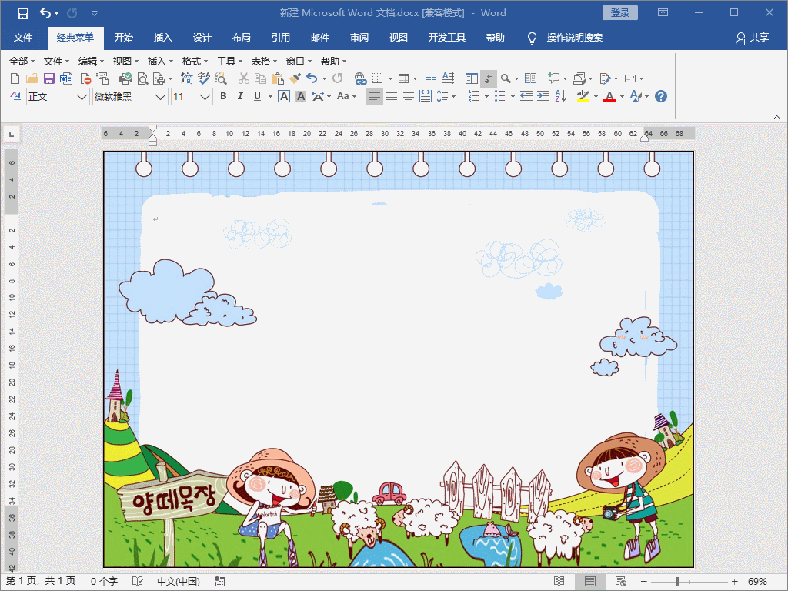Screen dimensions: 788x591
Task: Click the redo arrow in classic toolbar
Action: (337, 78)
